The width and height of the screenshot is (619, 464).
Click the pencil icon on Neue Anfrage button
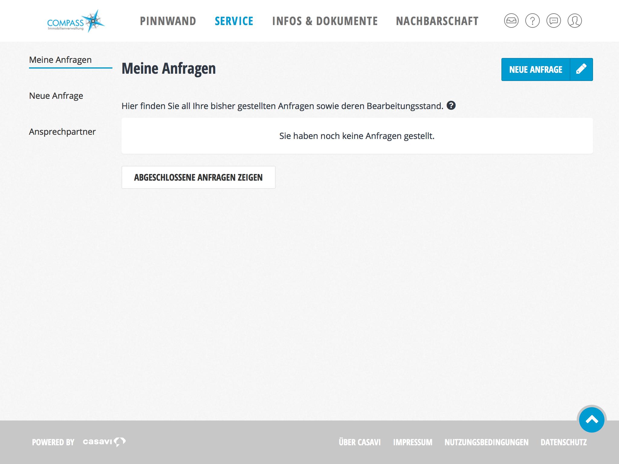[581, 69]
